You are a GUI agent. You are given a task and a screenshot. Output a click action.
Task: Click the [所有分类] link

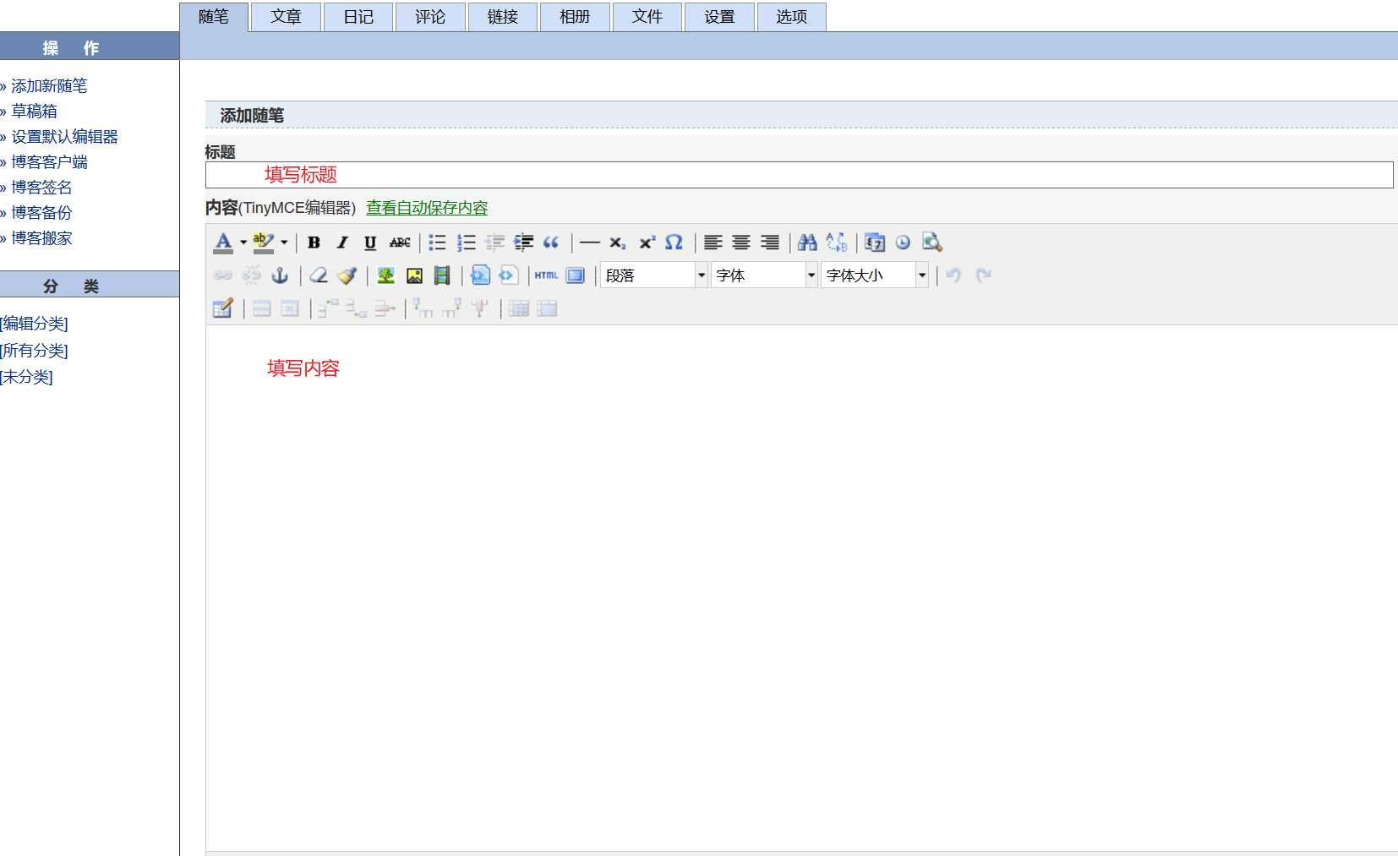point(34,351)
